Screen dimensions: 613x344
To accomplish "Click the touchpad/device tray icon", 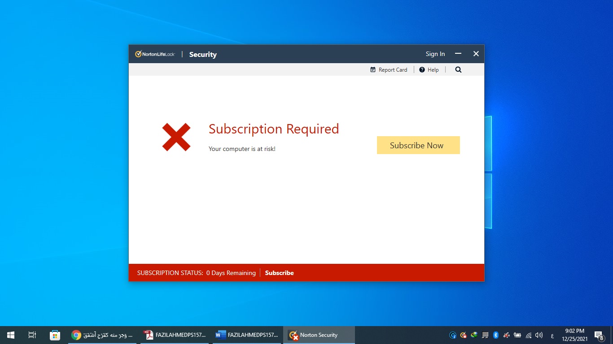I will pyautogui.click(x=485, y=335).
